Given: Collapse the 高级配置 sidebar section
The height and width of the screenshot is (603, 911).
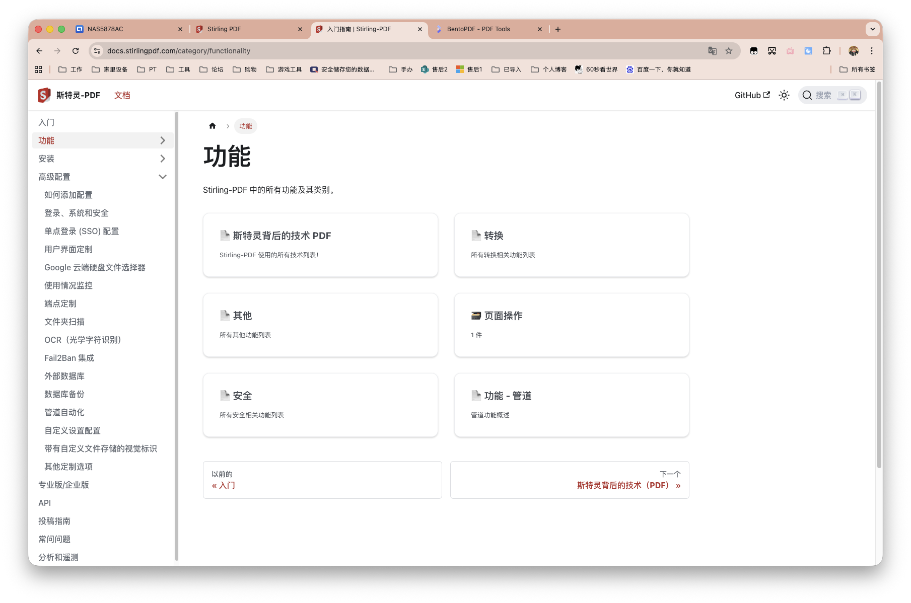Looking at the screenshot, I should [x=162, y=177].
